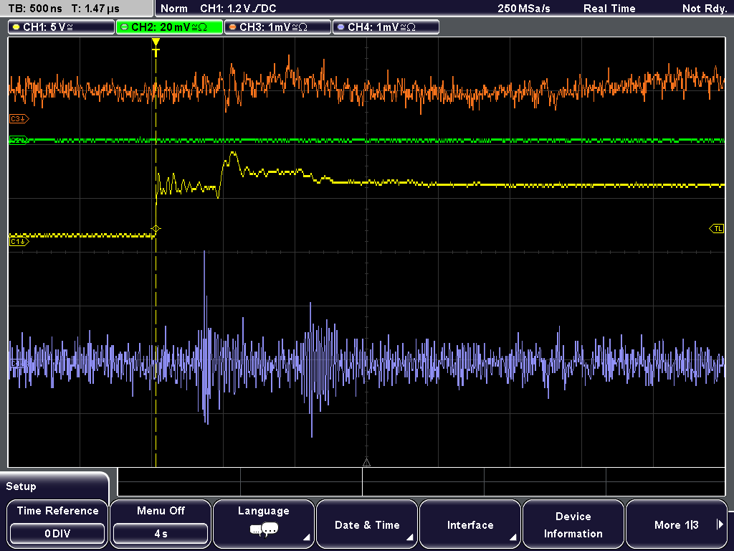Open the Date & Time submenu
This screenshot has width=734, height=551.
(367, 523)
